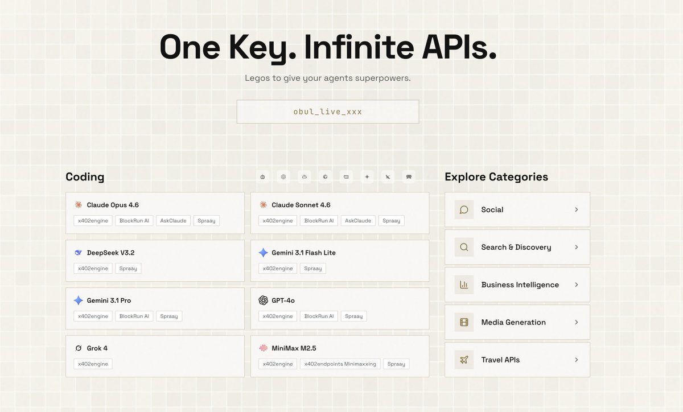The height and width of the screenshot is (412, 683).
Task: Click the last icon in the category row
Action: (409, 177)
